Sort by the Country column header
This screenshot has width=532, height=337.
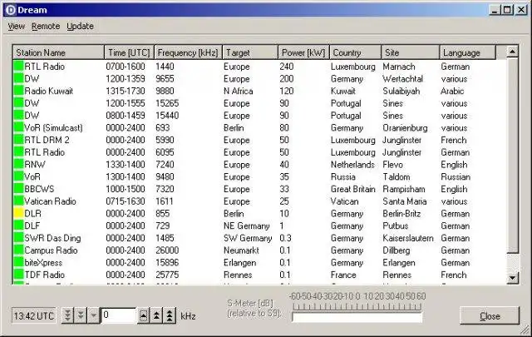click(x=355, y=52)
